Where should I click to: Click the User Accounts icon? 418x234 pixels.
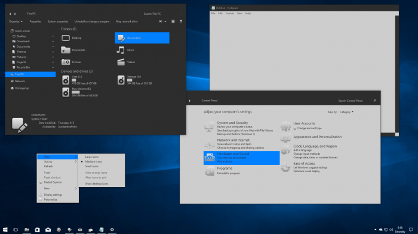coord(286,126)
